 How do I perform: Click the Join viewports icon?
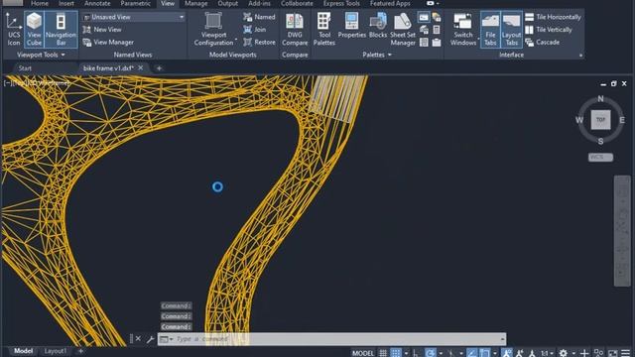pyautogui.click(x=247, y=30)
